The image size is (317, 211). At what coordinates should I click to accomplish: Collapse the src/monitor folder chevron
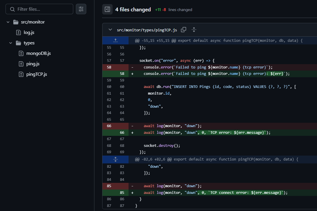(x=8, y=22)
